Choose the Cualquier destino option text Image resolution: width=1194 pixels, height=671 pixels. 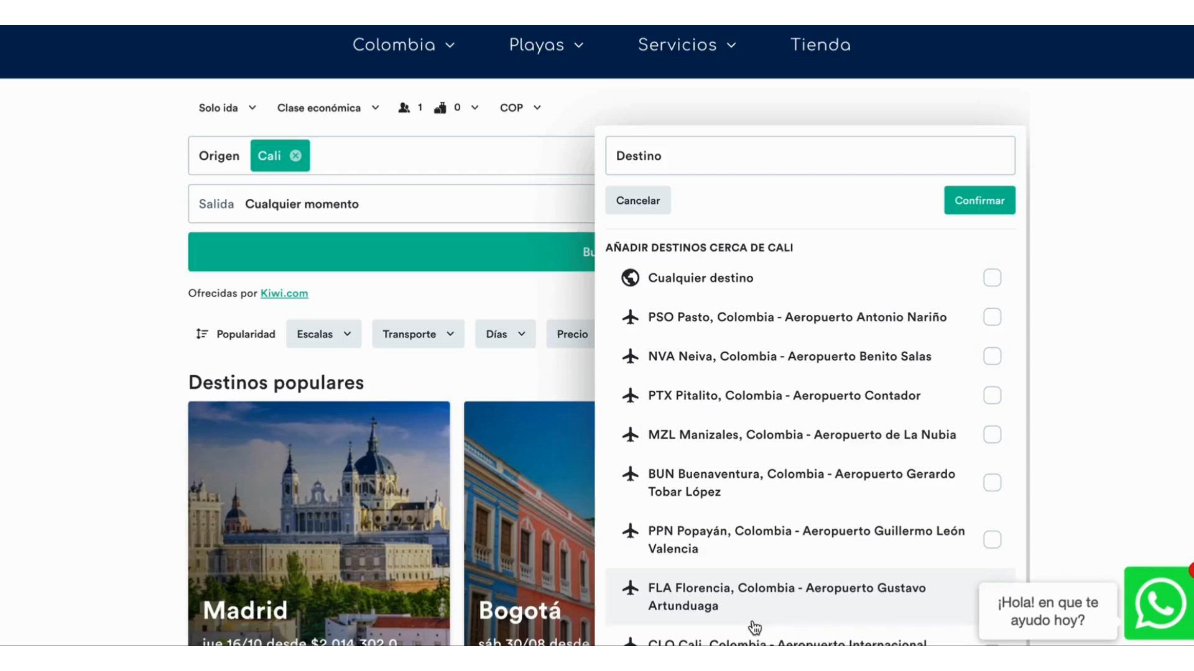pyautogui.click(x=701, y=278)
